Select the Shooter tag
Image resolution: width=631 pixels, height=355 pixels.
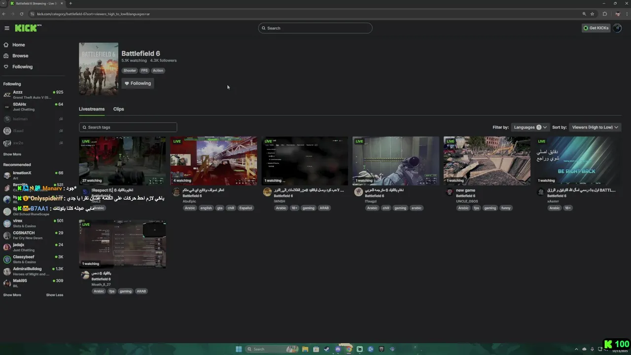(x=130, y=71)
